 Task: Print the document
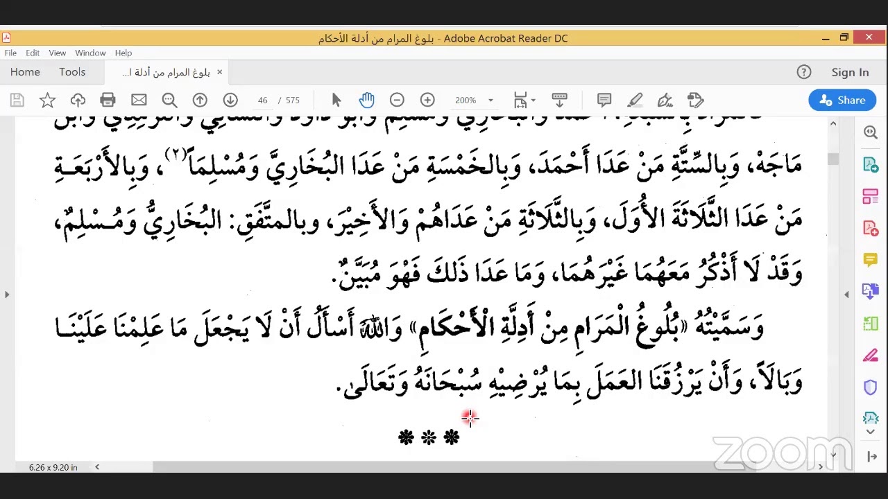(x=108, y=100)
